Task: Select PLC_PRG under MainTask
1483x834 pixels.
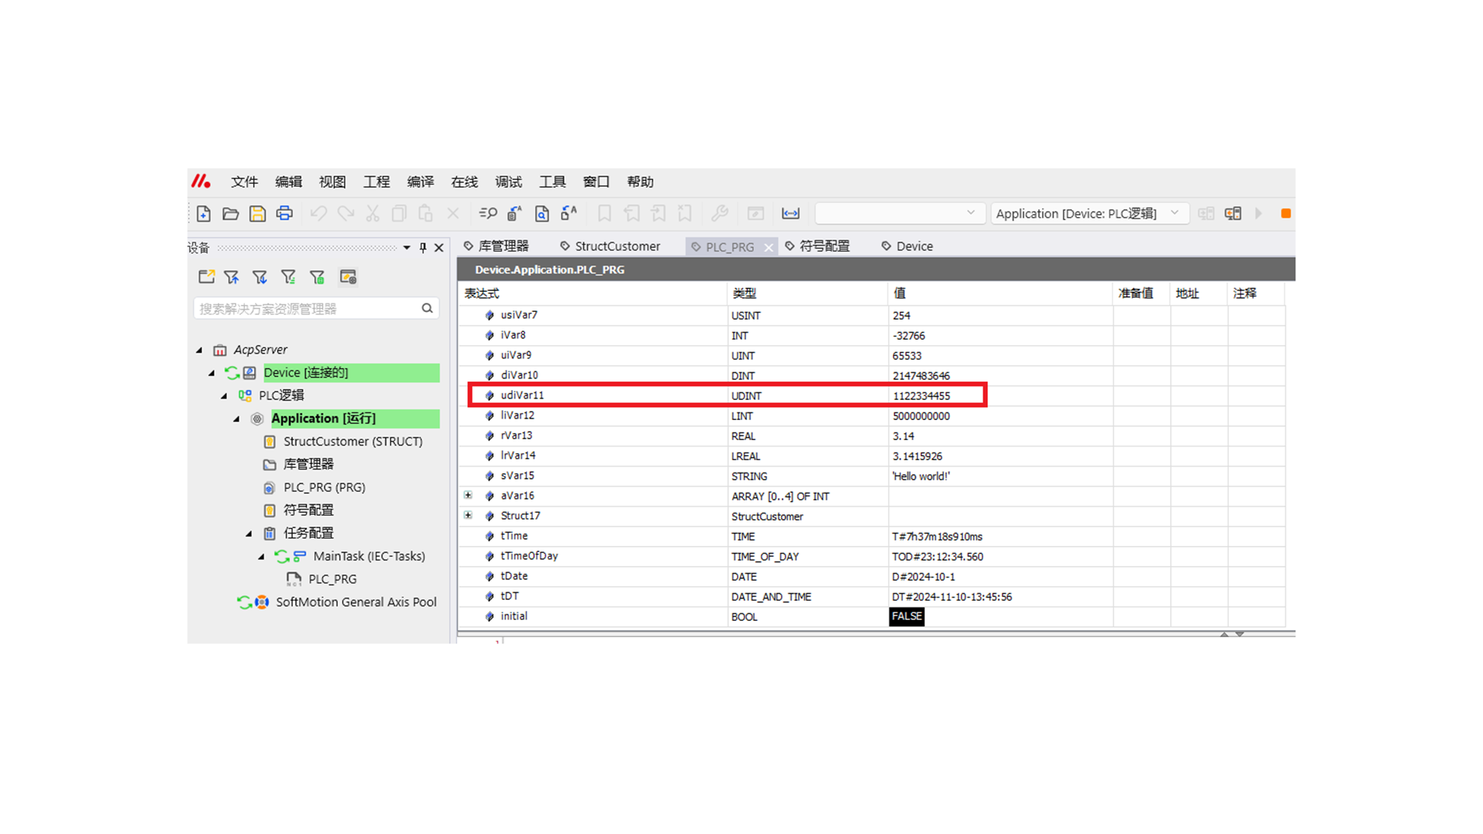Action: 332,579
